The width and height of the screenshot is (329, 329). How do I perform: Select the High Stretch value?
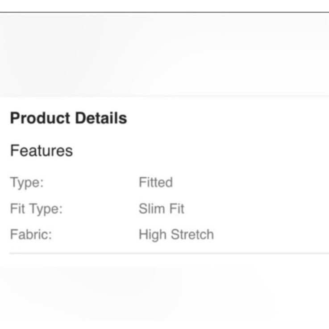pos(176,235)
